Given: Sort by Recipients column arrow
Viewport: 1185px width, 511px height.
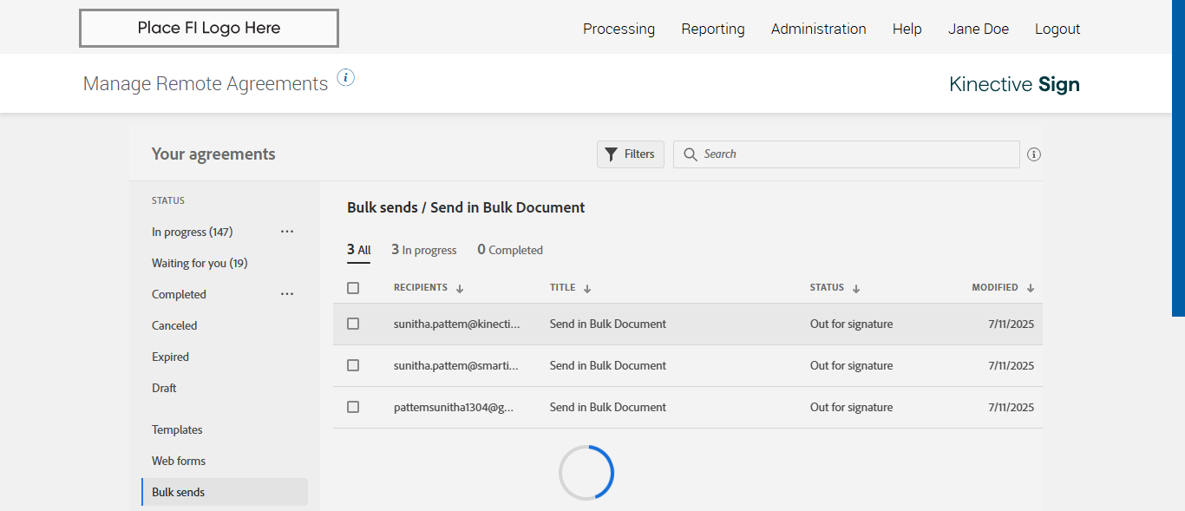Looking at the screenshot, I should 460,289.
